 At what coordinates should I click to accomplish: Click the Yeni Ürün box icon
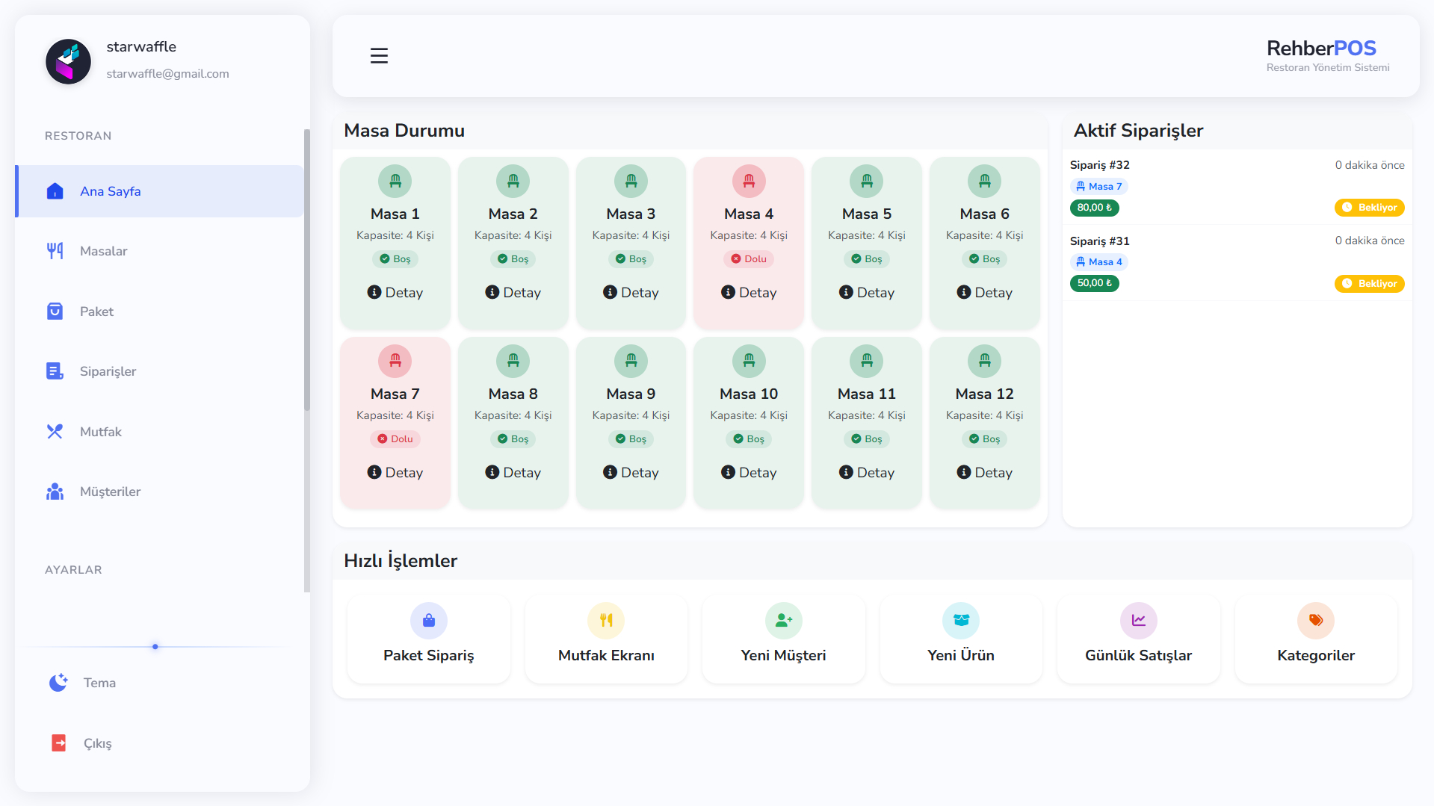point(961,620)
